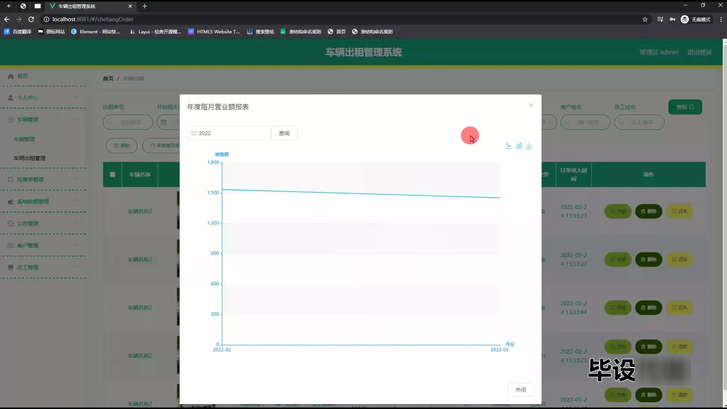Click icon beside 检查单管理
This screenshot has height=409, width=727.
[x=11, y=180]
